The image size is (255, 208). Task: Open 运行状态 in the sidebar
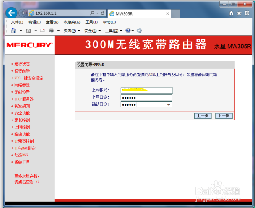tap(22, 64)
